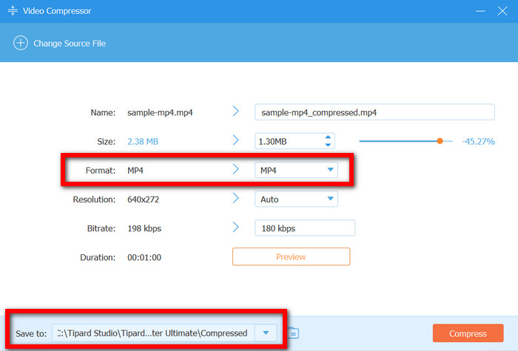Open the Save to path dropdown arrow

[x=266, y=333]
